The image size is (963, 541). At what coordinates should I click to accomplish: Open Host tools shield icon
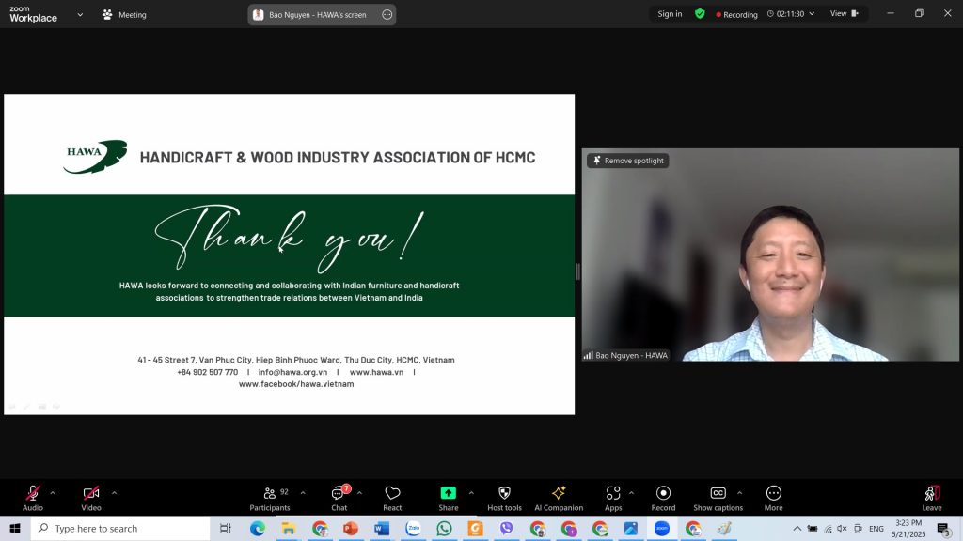click(504, 498)
